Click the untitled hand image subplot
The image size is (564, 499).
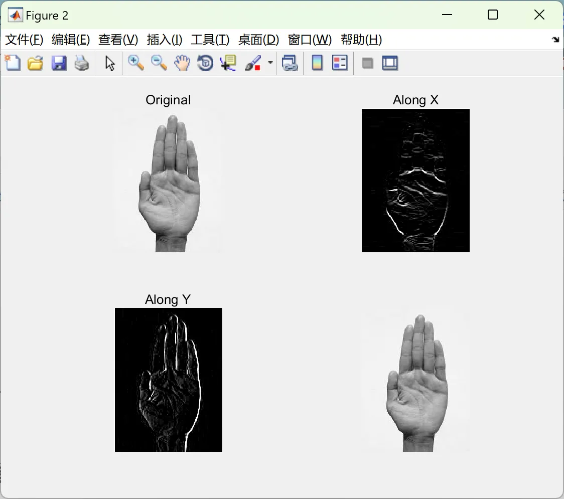[415, 380]
